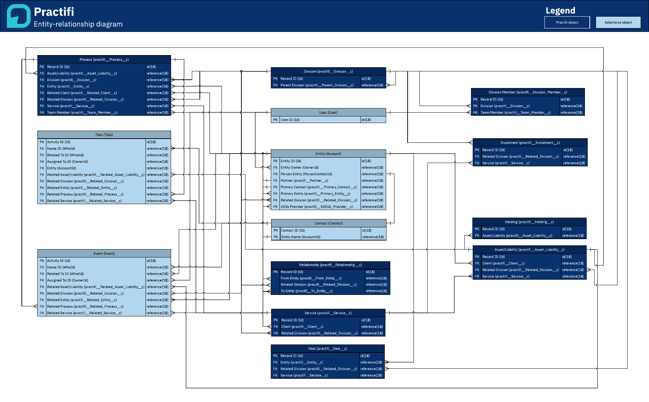649x402 pixels.
Task: Select the Task (Task) table header
Action: pyautogui.click(x=104, y=135)
